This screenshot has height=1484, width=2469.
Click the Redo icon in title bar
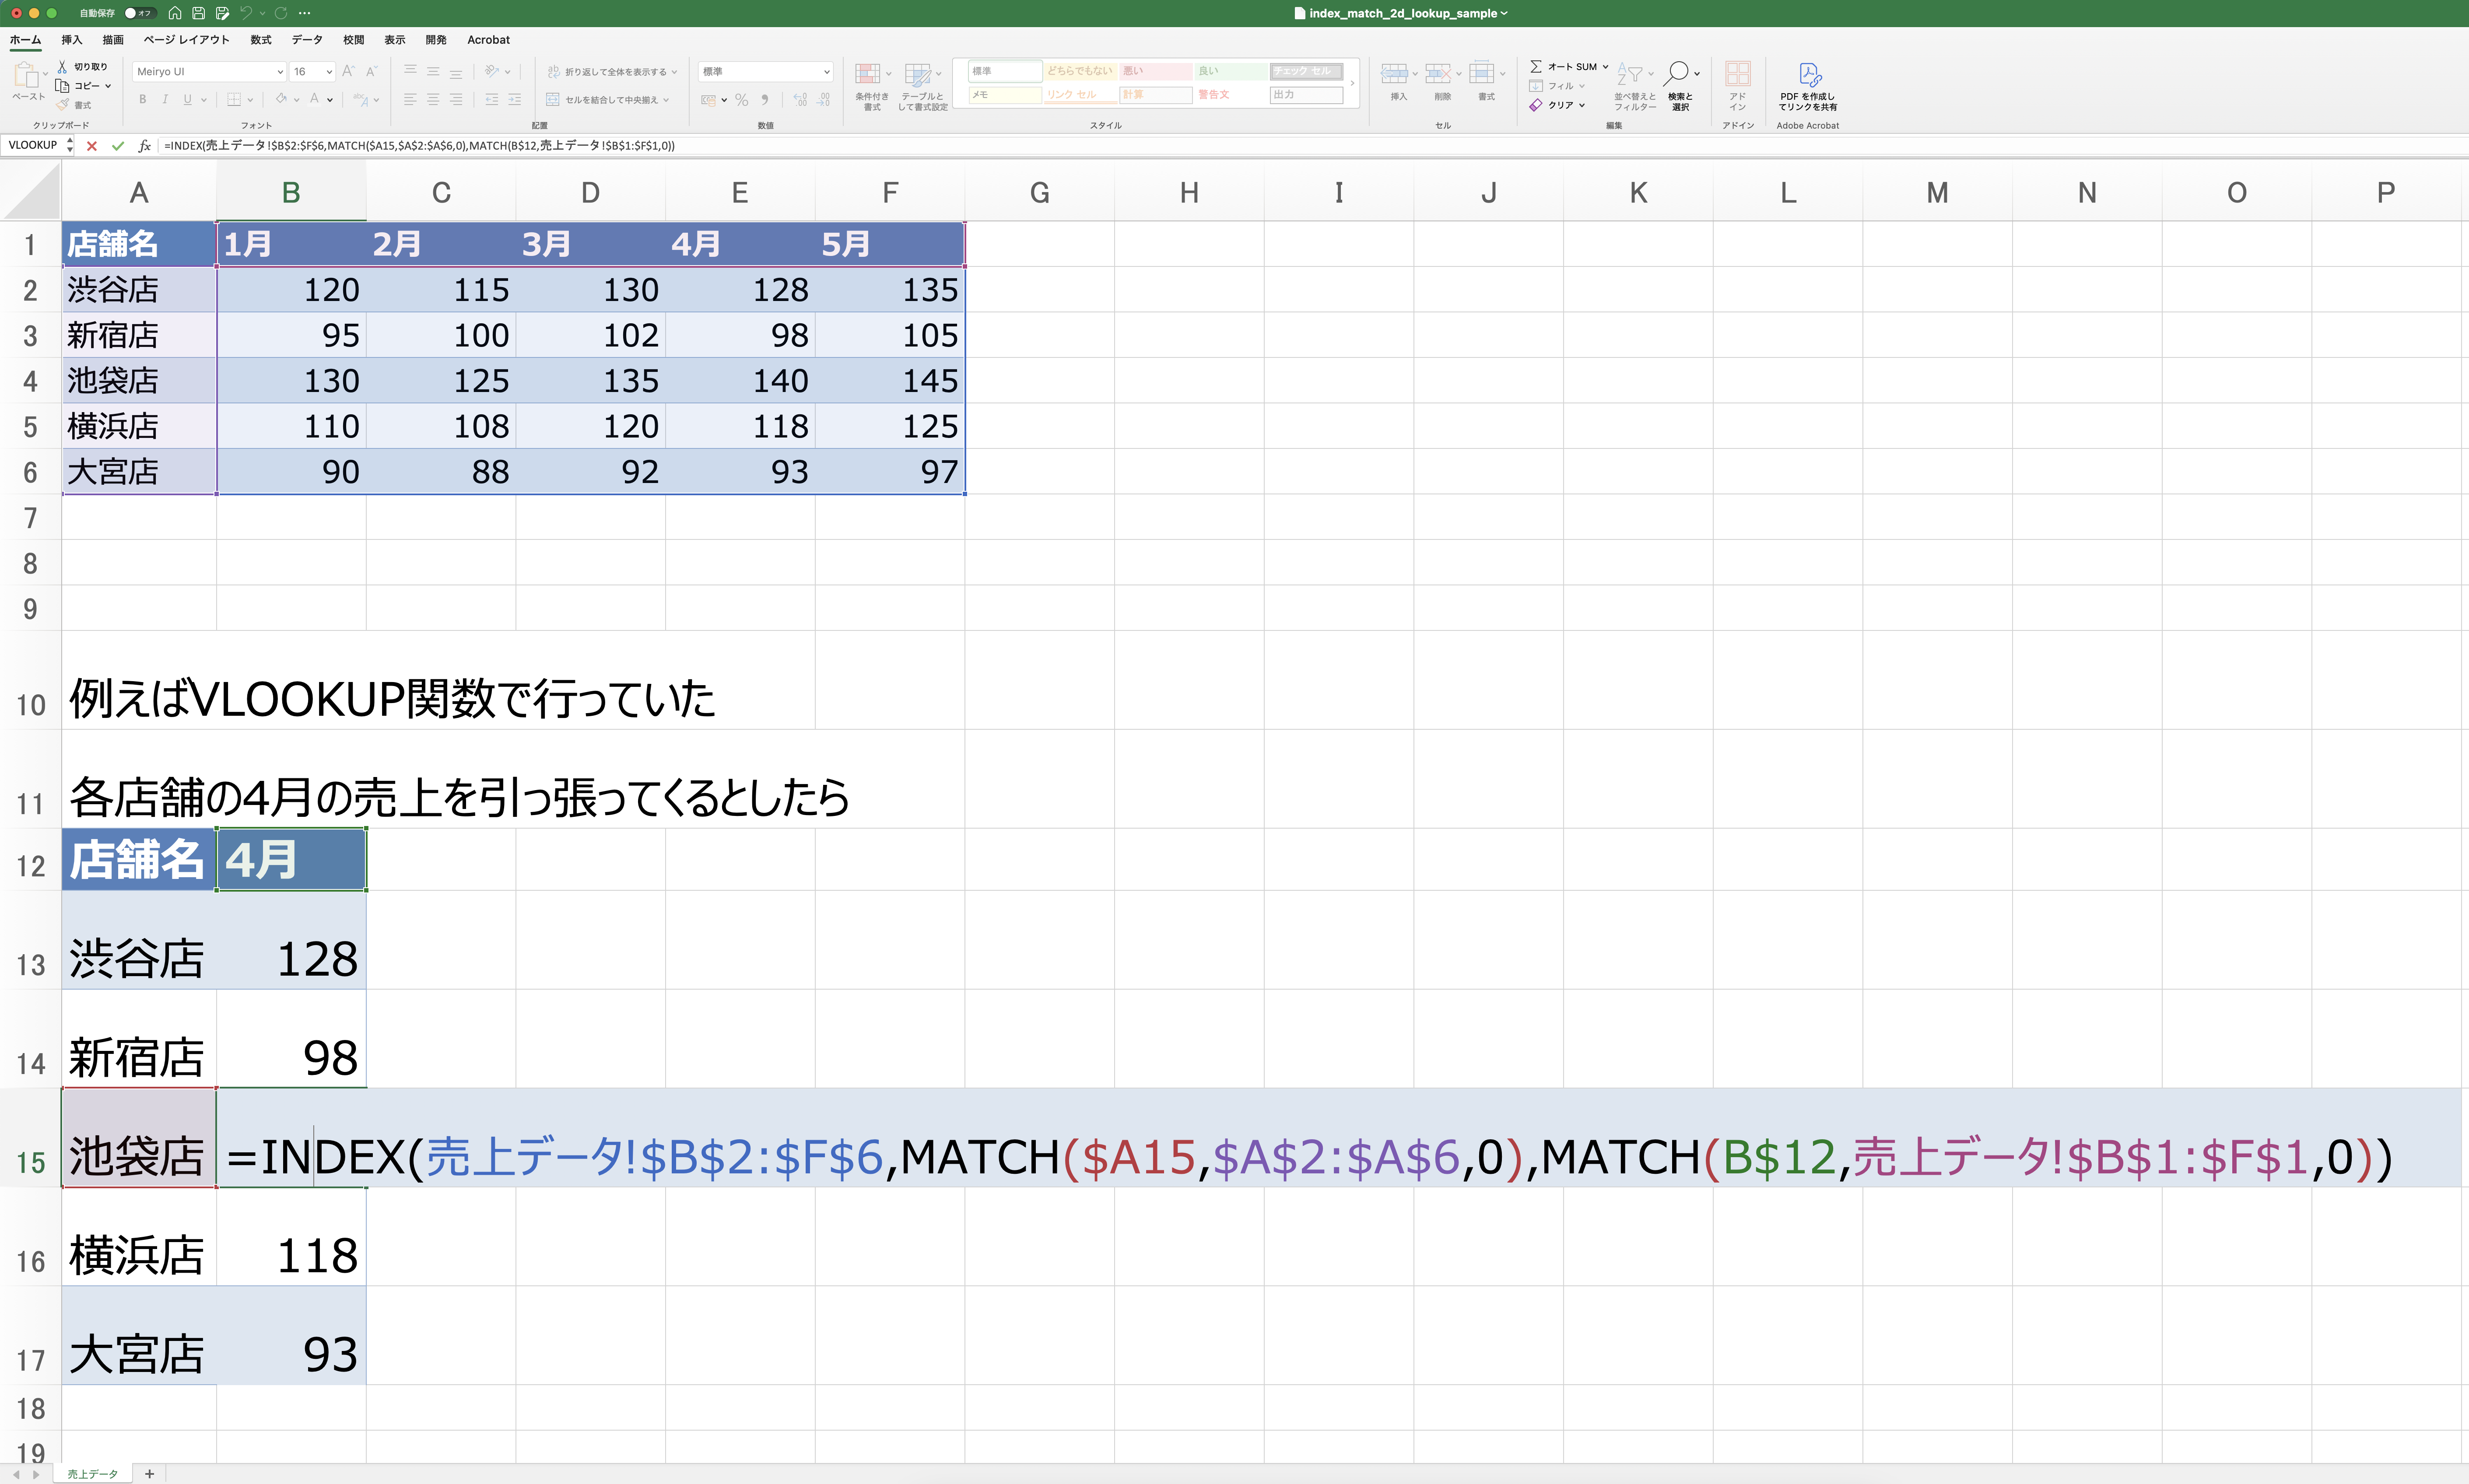click(x=281, y=13)
